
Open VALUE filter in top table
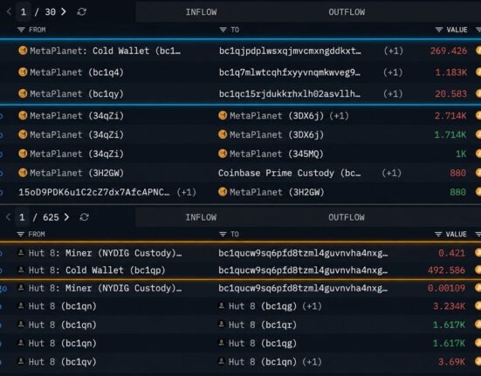coord(439,30)
